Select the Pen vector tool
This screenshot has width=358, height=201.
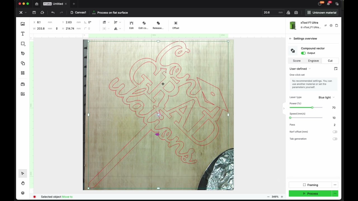pyautogui.click(x=23, y=53)
